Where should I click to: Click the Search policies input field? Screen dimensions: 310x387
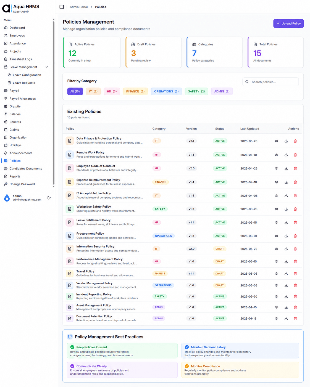click(x=270, y=82)
